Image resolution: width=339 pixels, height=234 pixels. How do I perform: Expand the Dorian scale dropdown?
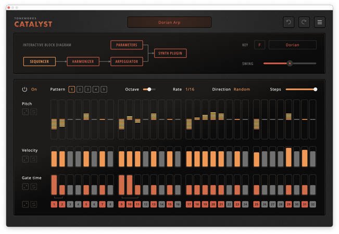[292, 45]
